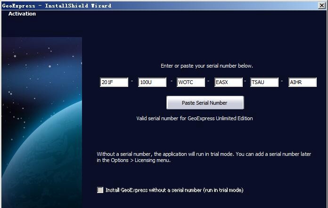Viewport: 328px width, 208px height.
Task: Click the 'Without a serial number' trial mode notice
Action: [204, 157]
